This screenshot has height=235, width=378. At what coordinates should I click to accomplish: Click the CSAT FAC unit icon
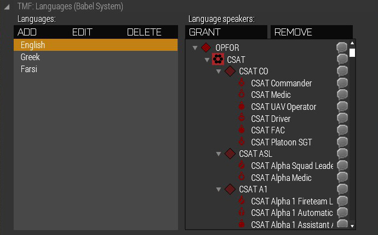click(242, 130)
